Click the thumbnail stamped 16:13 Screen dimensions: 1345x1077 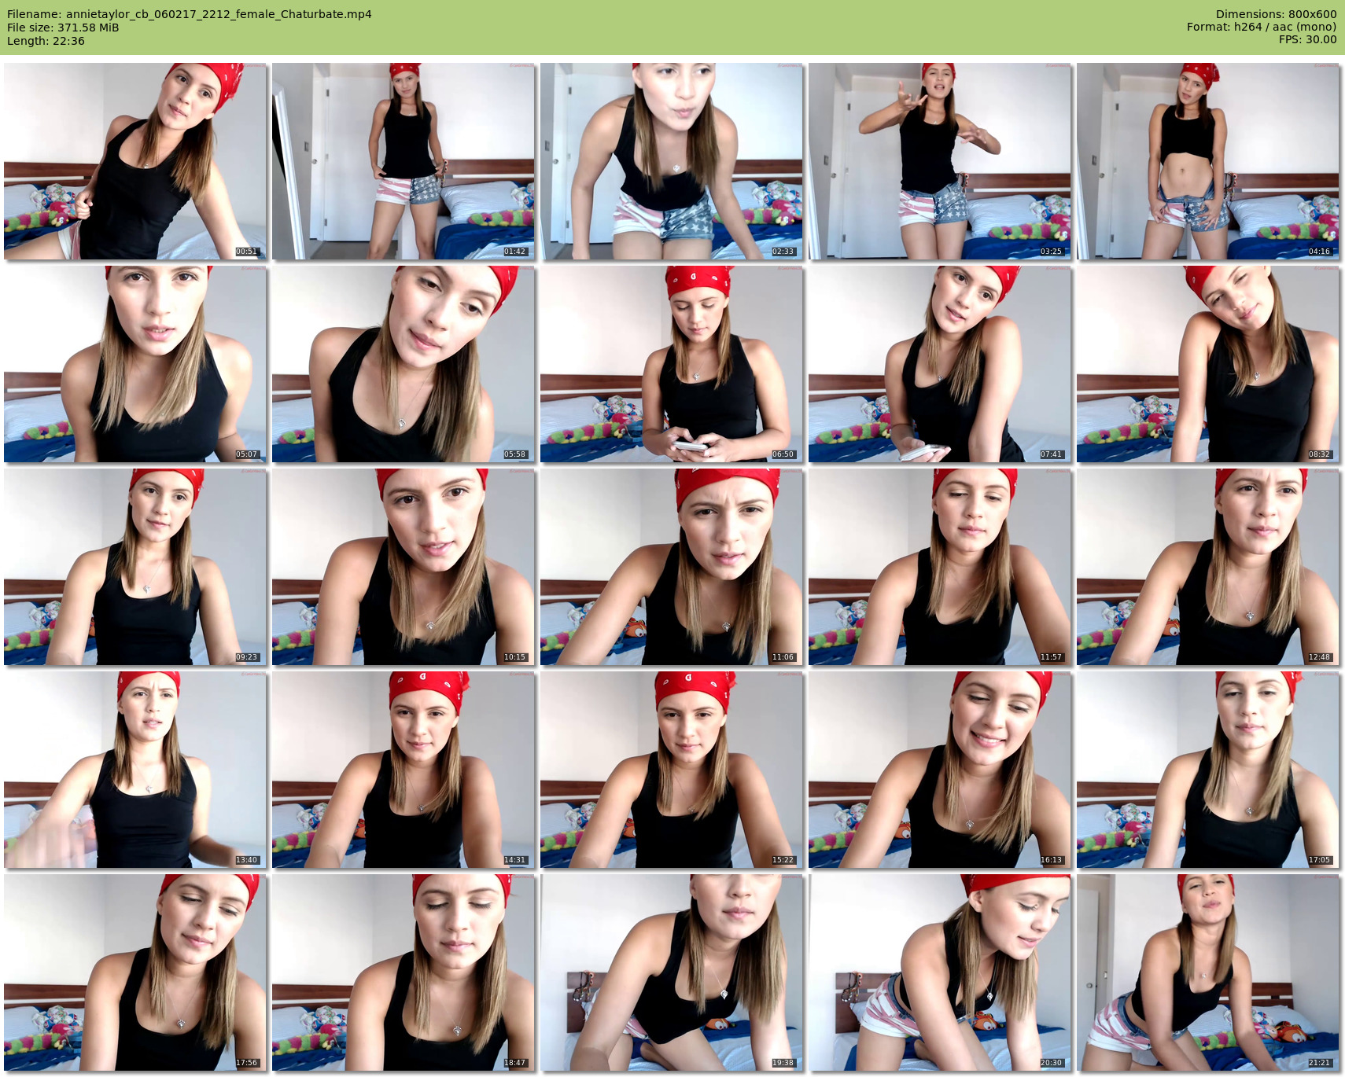tap(940, 770)
